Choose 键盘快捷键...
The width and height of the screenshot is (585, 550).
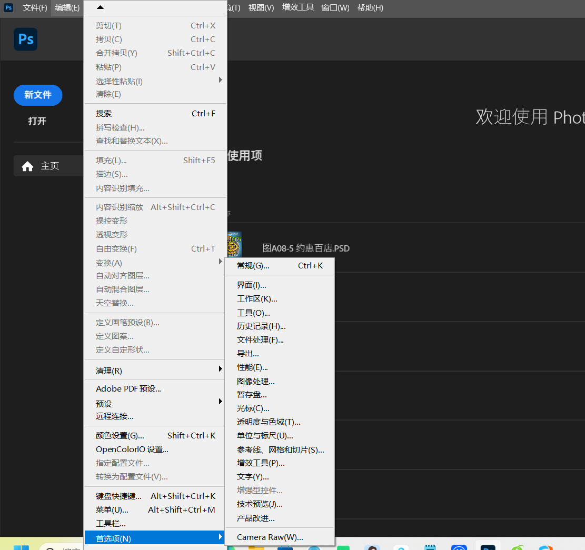(155, 496)
